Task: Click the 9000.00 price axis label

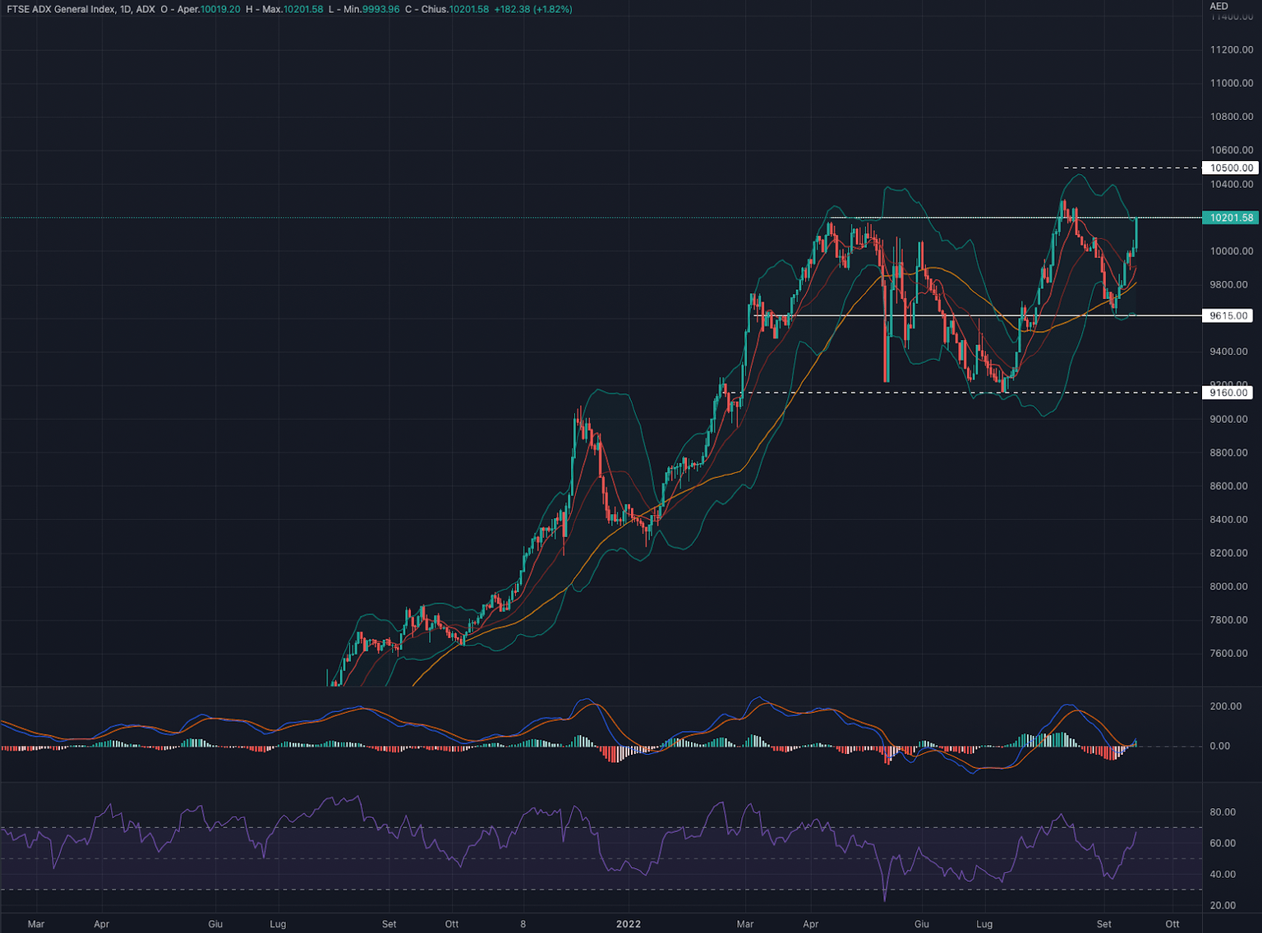Action: point(1229,419)
